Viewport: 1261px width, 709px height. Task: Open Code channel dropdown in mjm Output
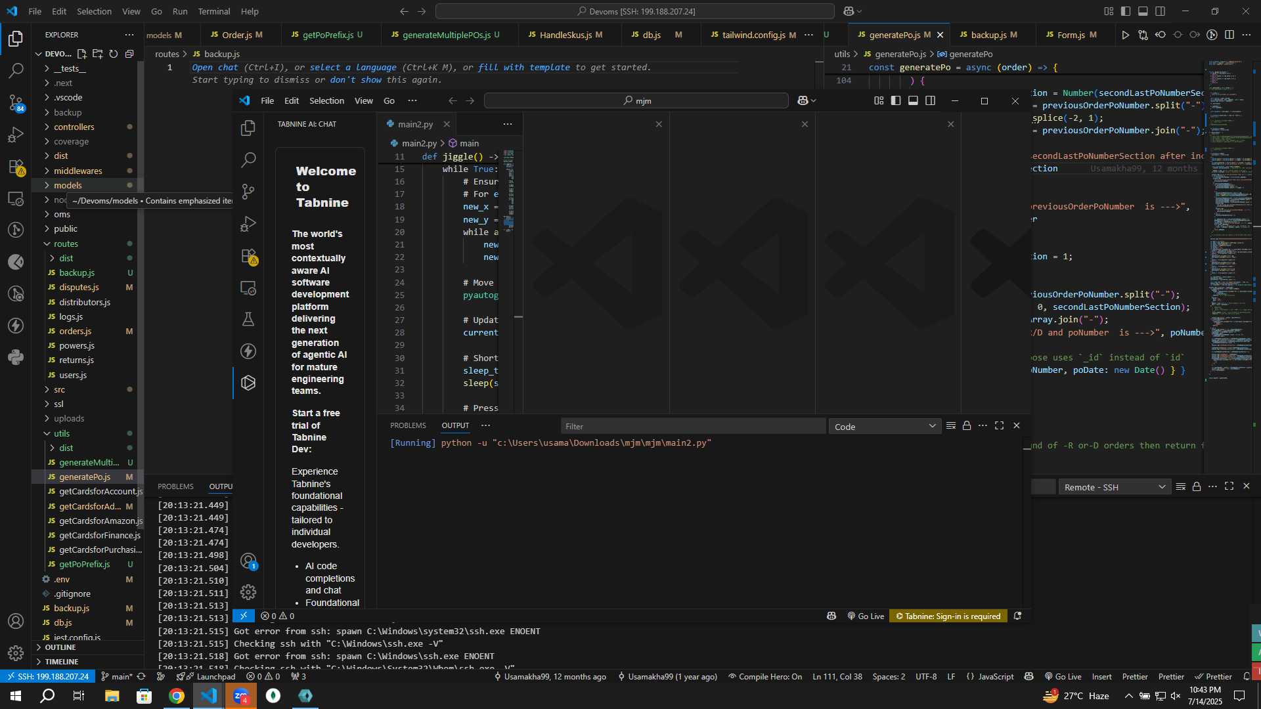[885, 427]
